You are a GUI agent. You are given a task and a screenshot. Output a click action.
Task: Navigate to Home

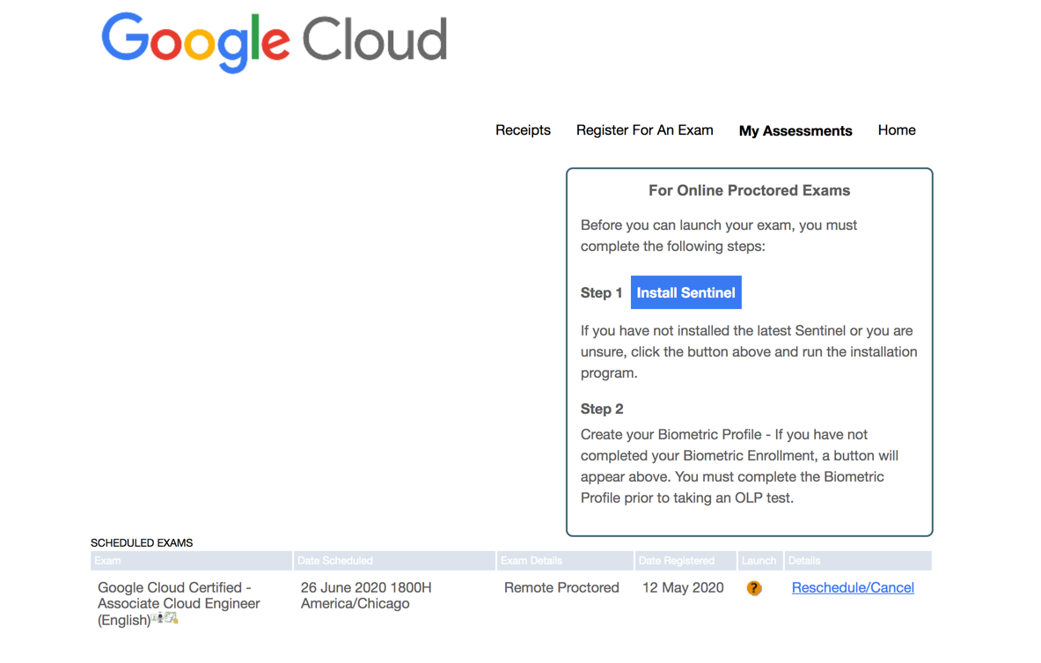click(x=897, y=130)
